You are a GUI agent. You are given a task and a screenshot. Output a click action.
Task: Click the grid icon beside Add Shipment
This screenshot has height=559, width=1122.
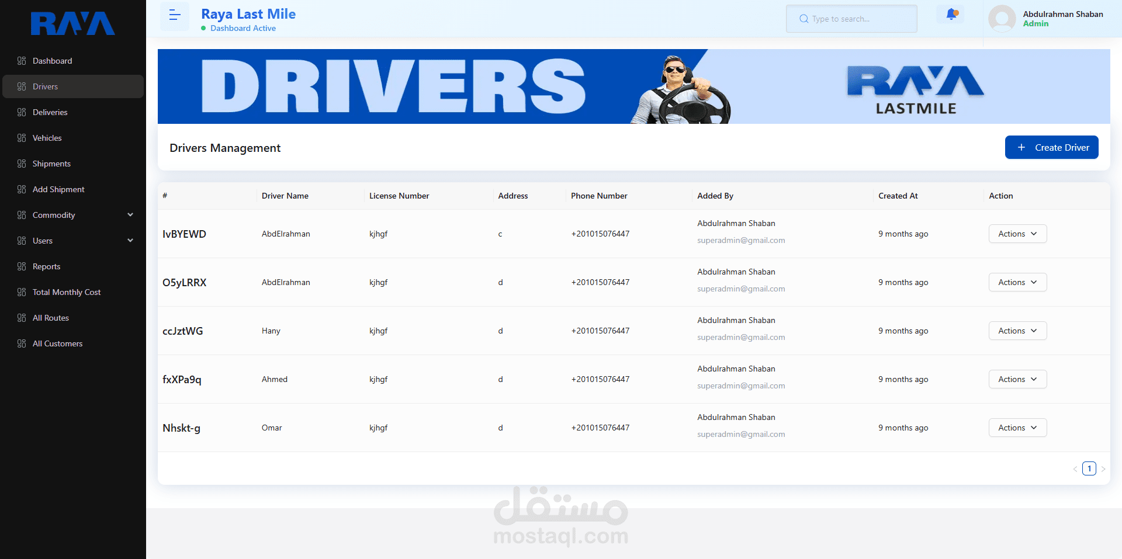pos(22,189)
